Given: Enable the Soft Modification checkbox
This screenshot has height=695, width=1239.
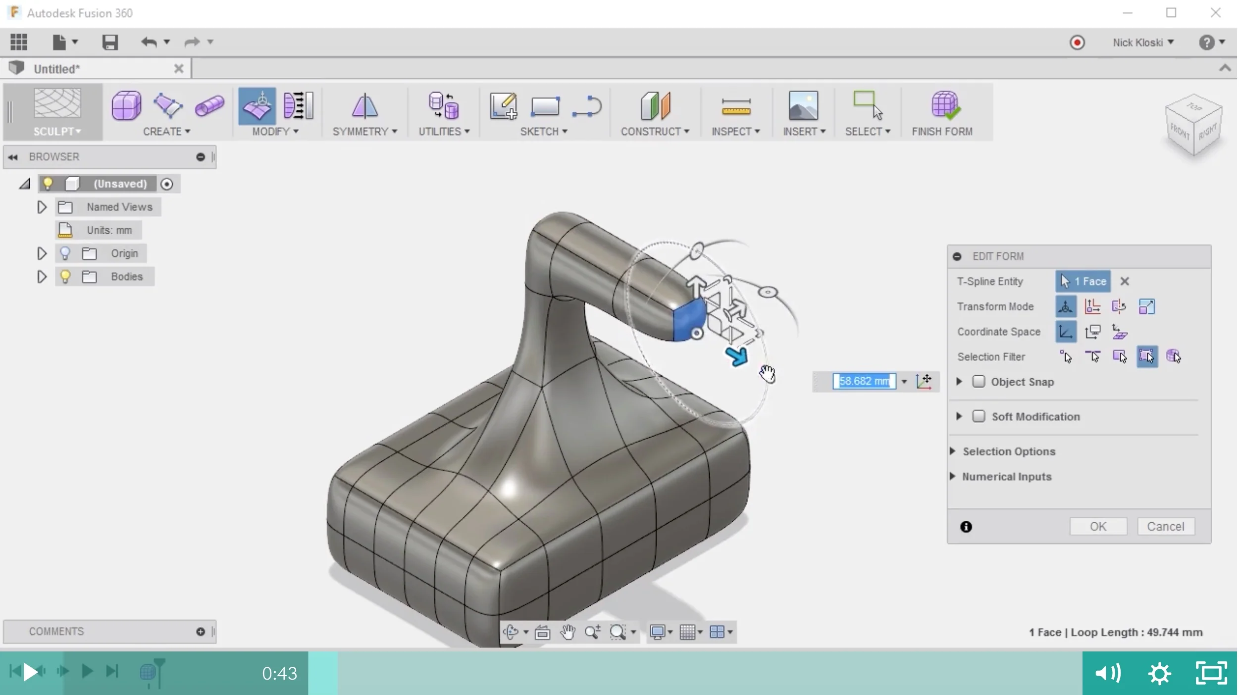Looking at the screenshot, I should [979, 416].
